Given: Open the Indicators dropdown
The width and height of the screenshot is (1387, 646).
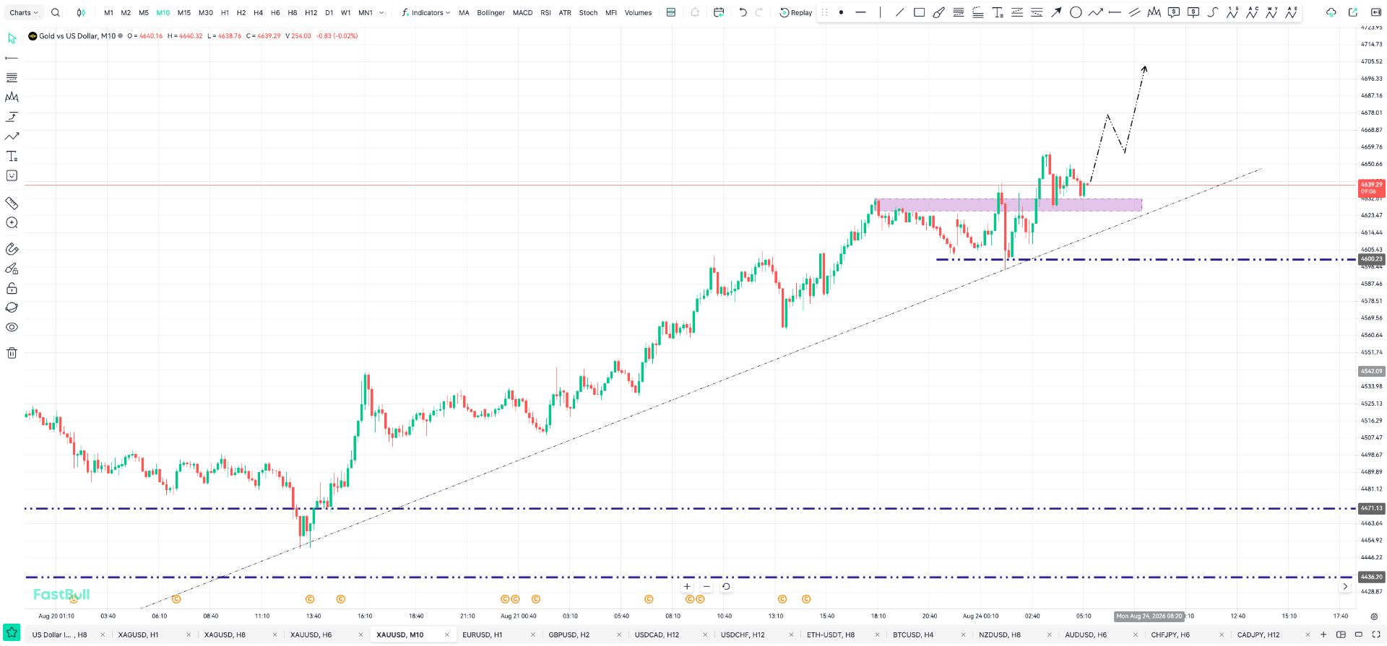Looking at the screenshot, I should coord(426,12).
